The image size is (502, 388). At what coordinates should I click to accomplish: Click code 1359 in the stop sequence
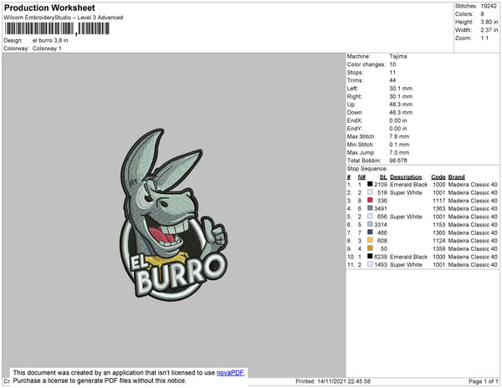point(438,248)
